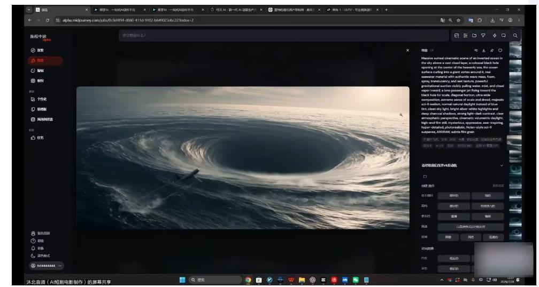Open Chrome downloads icon
The width and height of the screenshot is (539, 287).
[x=492, y=20]
